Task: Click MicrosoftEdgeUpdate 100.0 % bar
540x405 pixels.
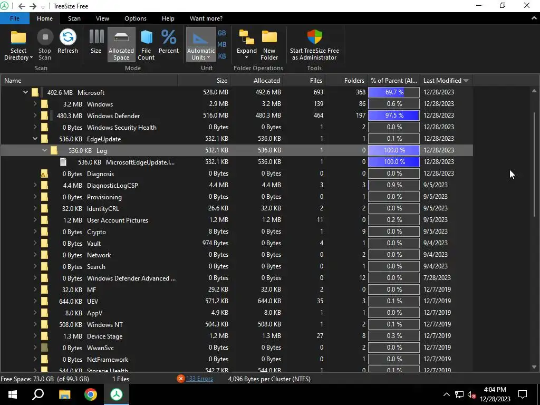Action: tap(394, 161)
